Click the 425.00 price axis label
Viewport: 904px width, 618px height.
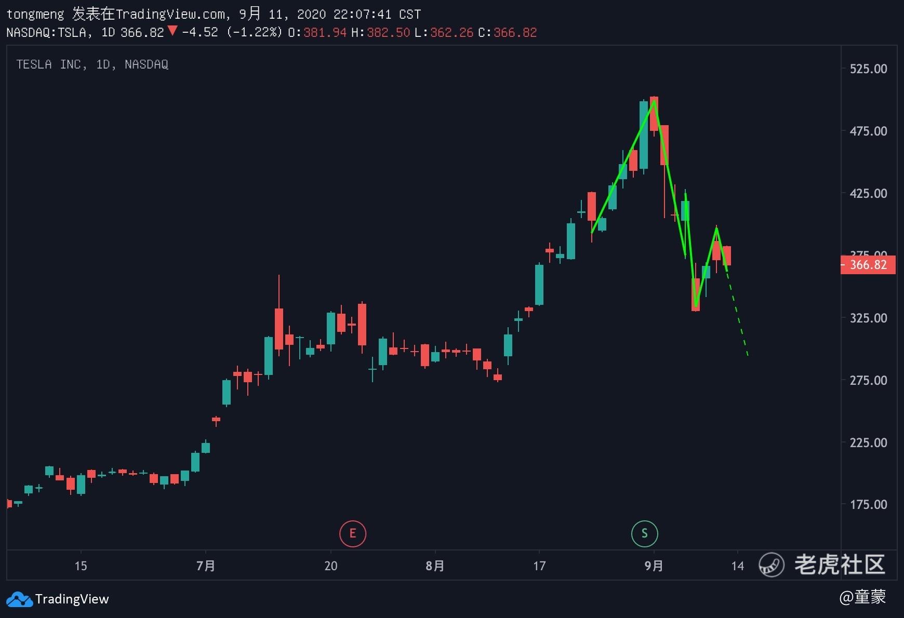pos(868,193)
